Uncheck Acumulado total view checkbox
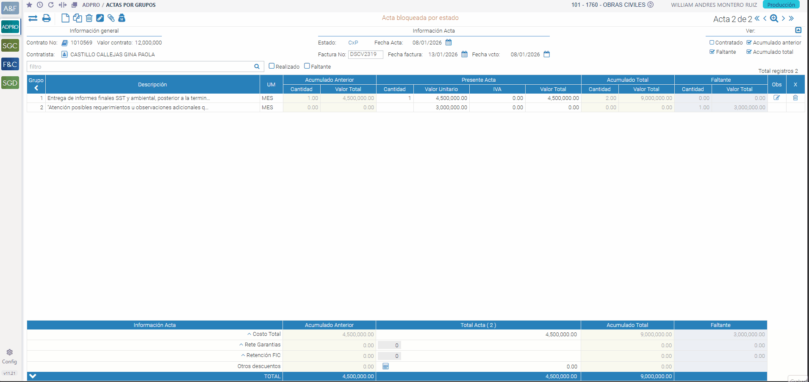The image size is (809, 382). pos(749,52)
